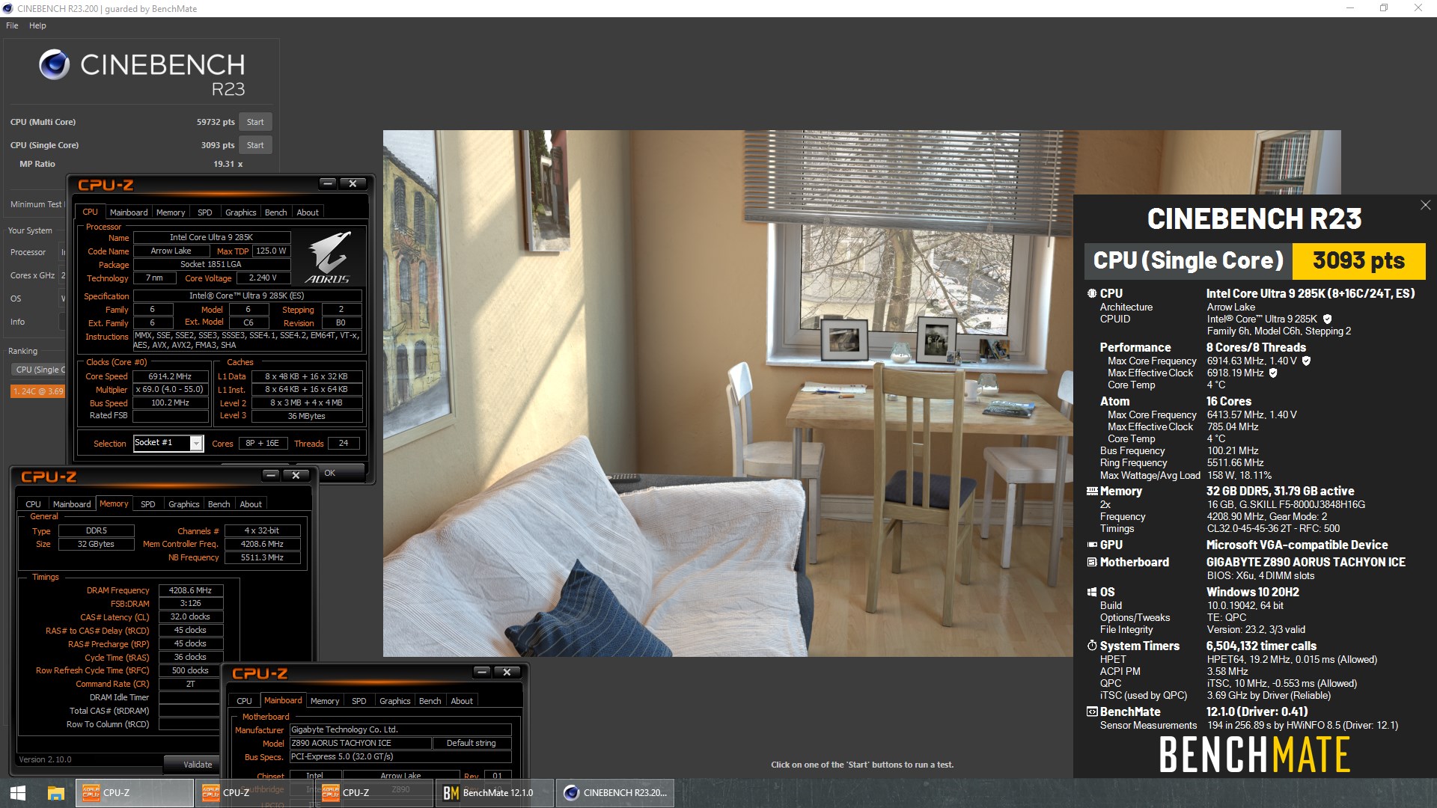Image resolution: width=1437 pixels, height=808 pixels.
Task: Close the CPU-Z Mainboard window
Action: tap(507, 672)
